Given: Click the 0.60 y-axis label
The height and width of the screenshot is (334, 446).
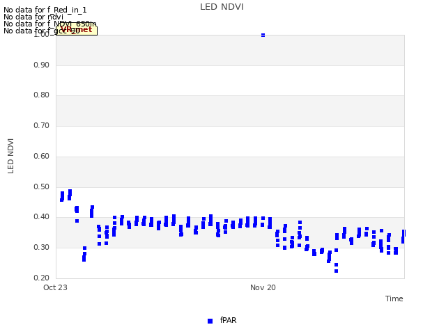Looking at the screenshot, I should pos(42,156).
